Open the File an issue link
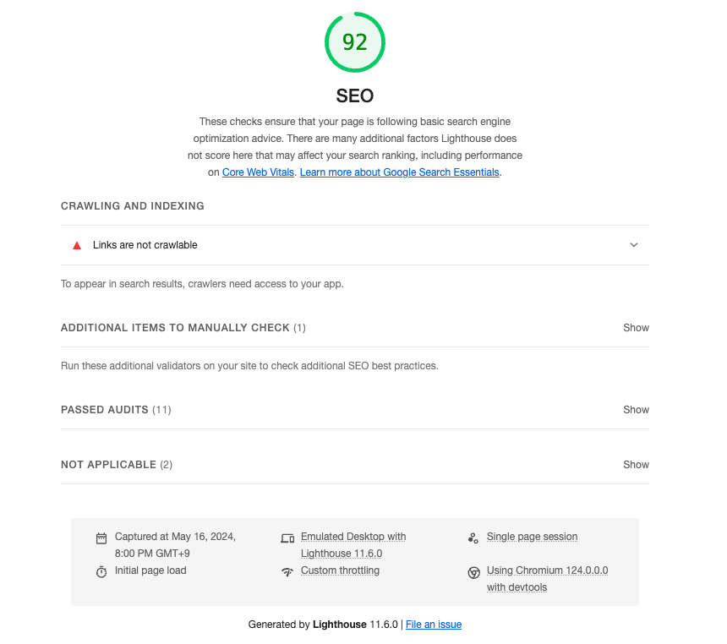 [434, 625]
